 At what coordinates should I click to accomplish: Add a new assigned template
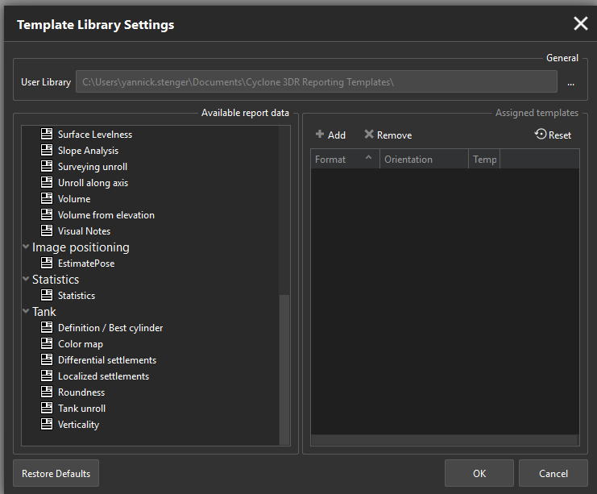[x=330, y=135]
